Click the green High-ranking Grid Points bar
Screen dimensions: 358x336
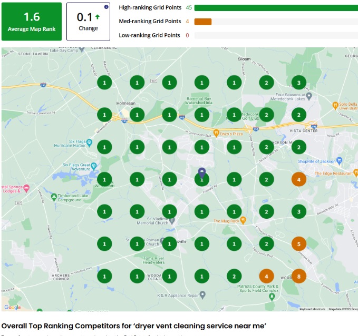[276, 8]
